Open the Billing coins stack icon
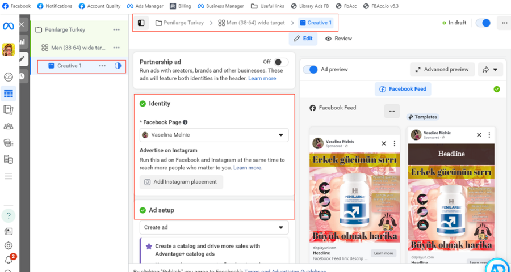Viewport: 511px width, 272px height. click(9, 159)
